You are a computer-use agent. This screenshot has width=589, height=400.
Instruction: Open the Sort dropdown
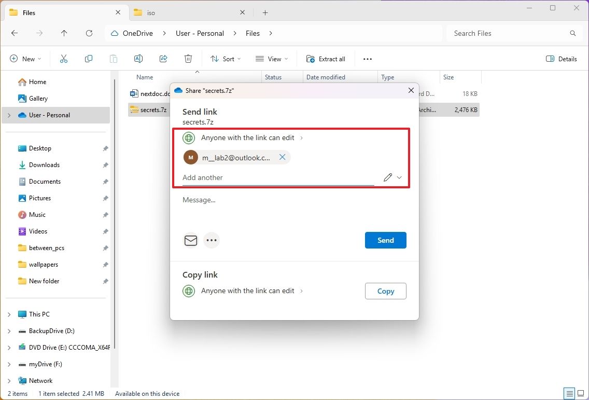(x=225, y=59)
